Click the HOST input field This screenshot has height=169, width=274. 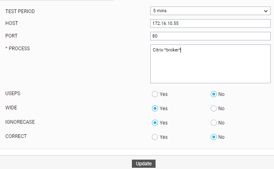210,23
